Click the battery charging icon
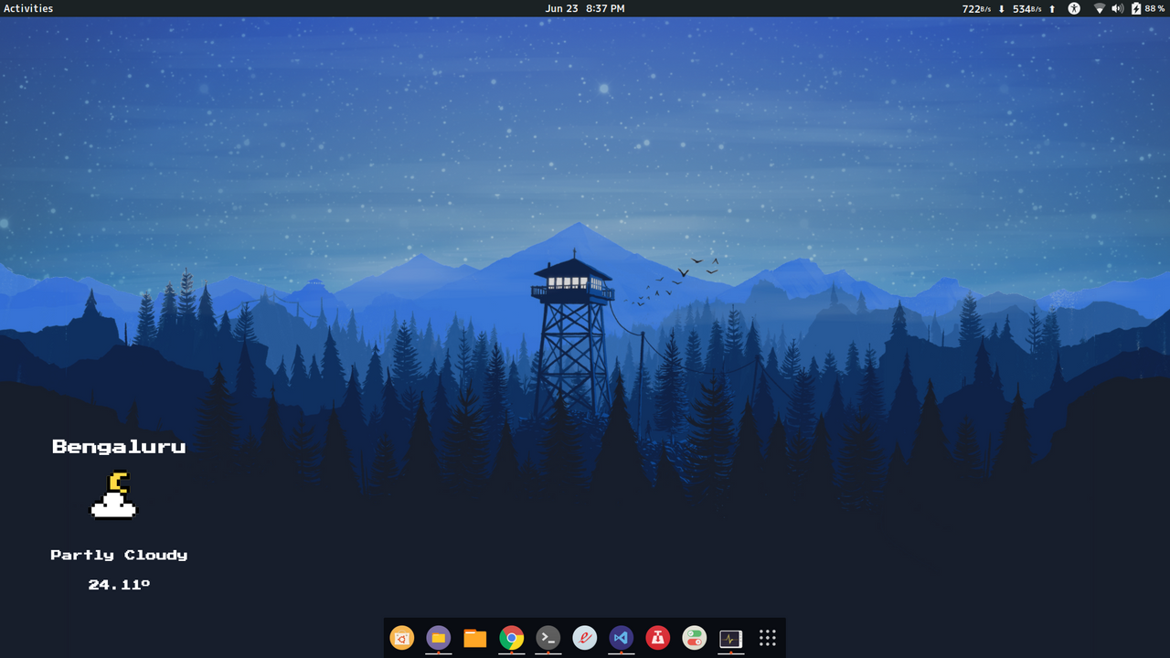Screen dimensions: 1170x658 [x=1136, y=8]
